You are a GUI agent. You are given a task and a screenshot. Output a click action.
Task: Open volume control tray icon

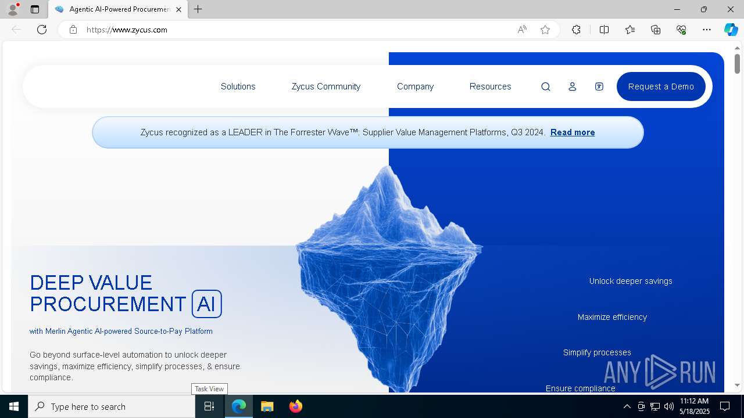pos(668,406)
